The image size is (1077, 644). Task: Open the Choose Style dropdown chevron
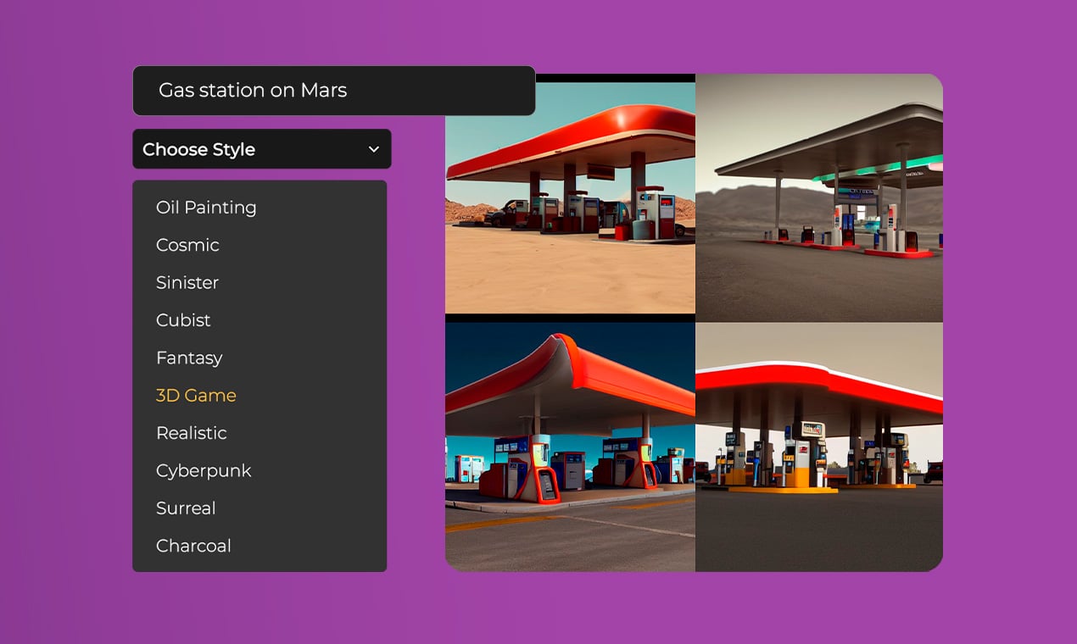pyautogui.click(x=373, y=149)
